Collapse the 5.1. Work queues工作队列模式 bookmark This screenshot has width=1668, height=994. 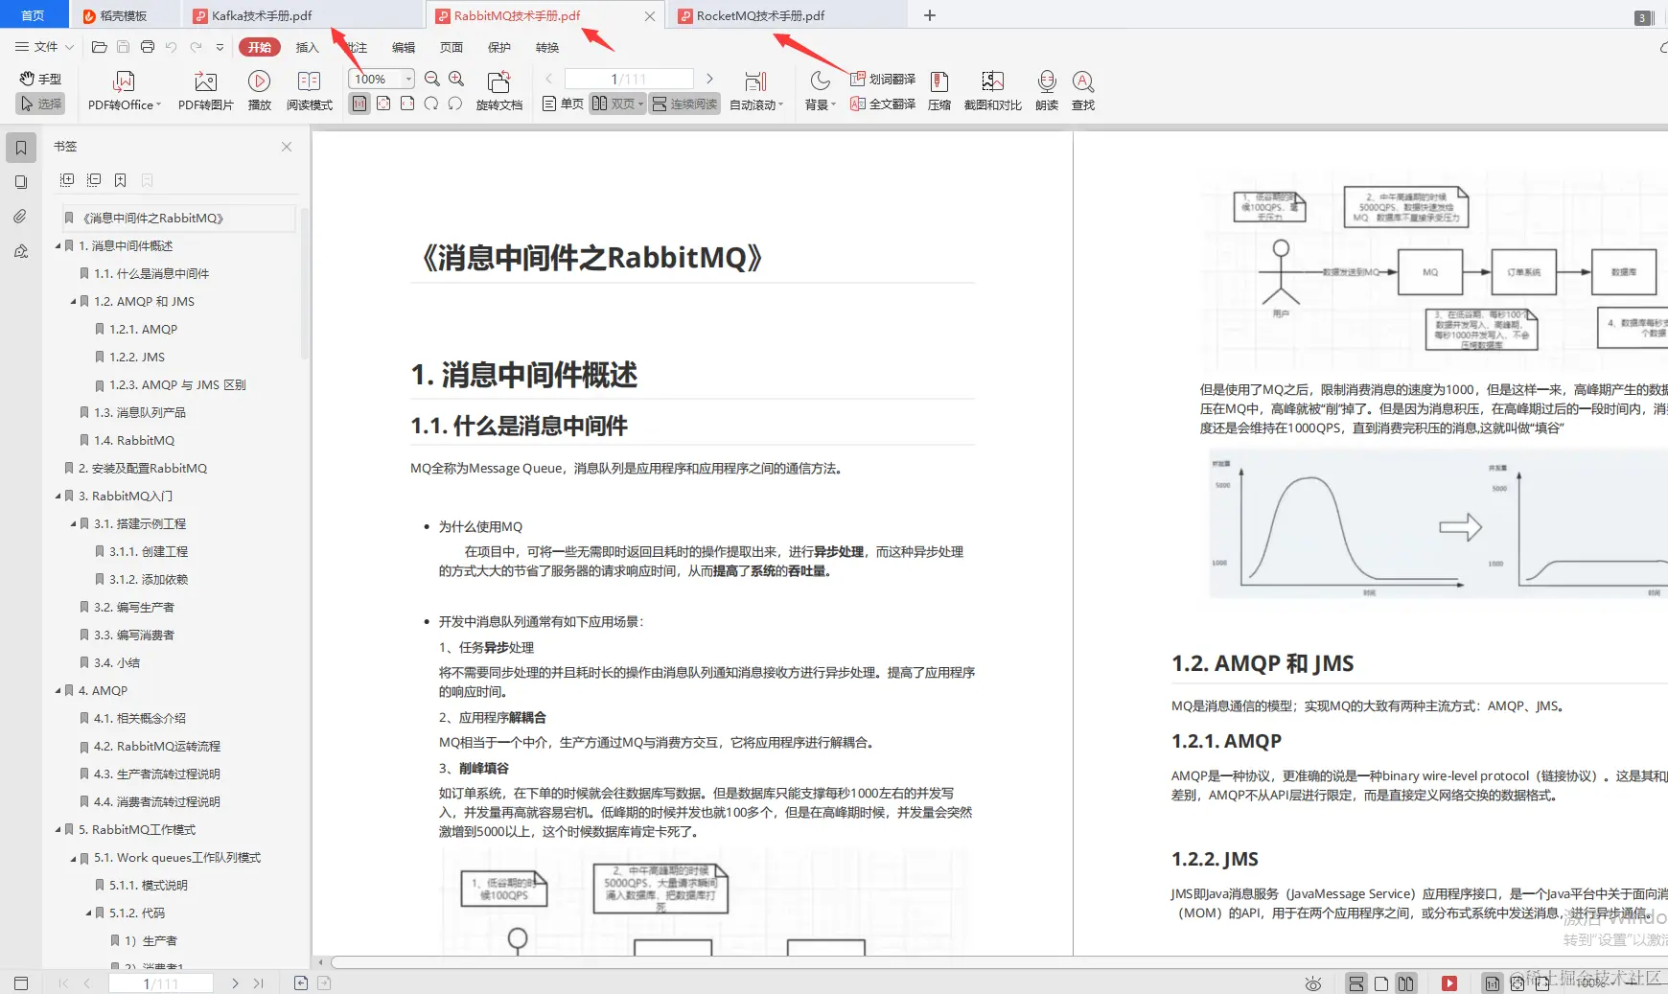tap(73, 858)
